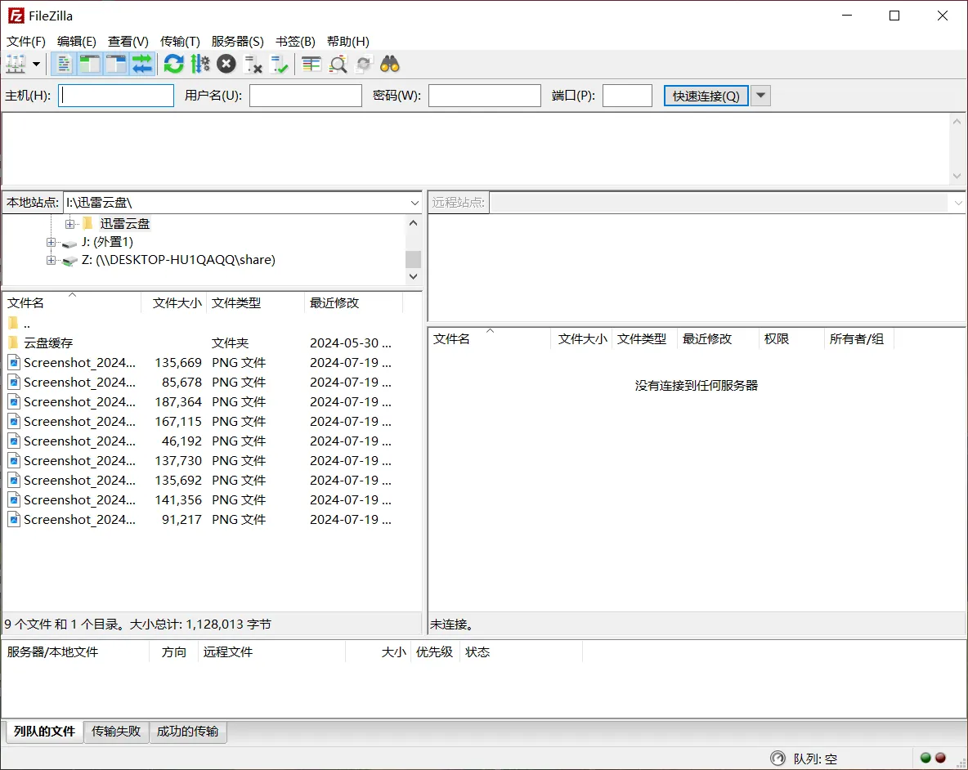Select PNG file icon sized 137,730

[x=14, y=460]
